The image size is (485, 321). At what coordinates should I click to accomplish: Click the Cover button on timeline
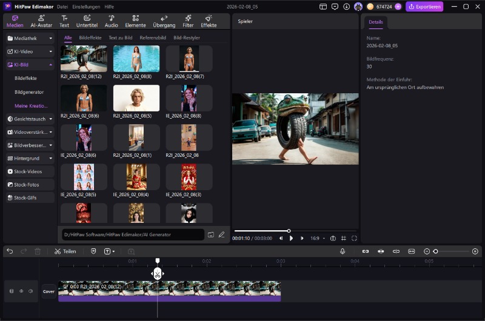click(48, 291)
